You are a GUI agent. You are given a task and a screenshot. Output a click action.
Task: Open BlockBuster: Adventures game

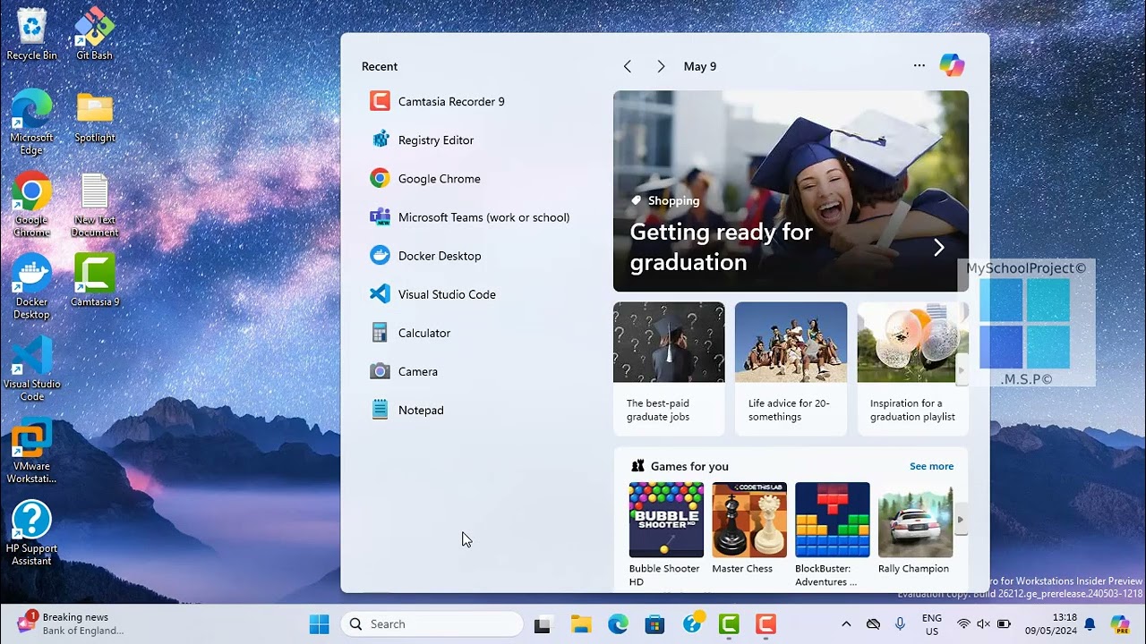click(833, 535)
